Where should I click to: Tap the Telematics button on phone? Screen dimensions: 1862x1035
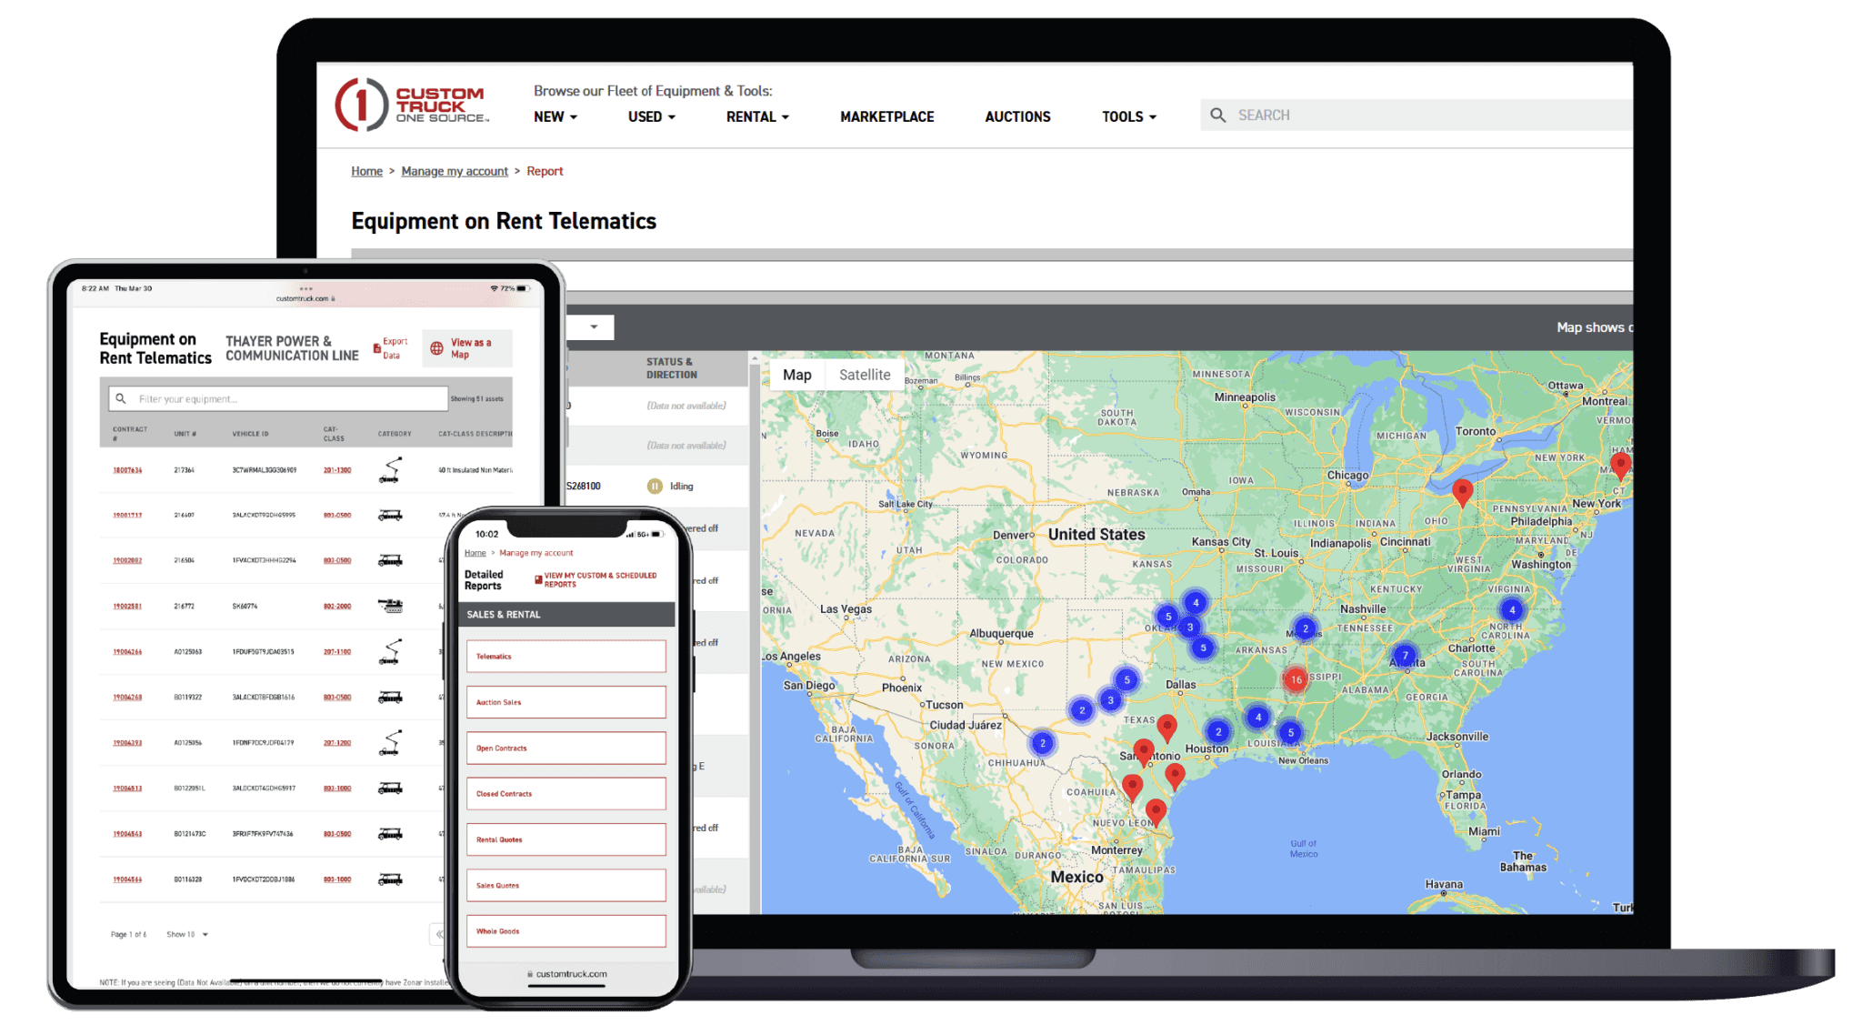(x=566, y=657)
